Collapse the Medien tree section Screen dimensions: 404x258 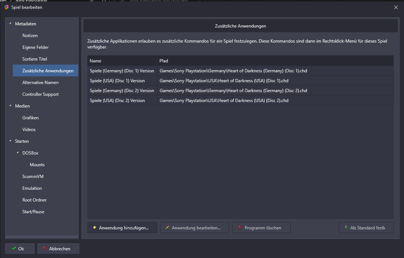coord(10,106)
